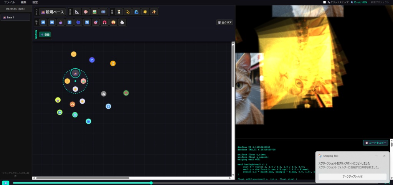Select the blue spiral motion icon

[78, 22]
